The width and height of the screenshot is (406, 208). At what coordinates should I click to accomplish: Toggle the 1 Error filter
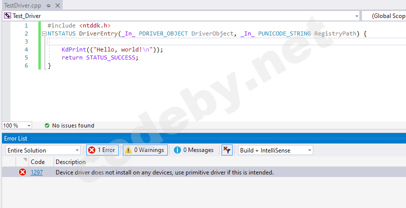[x=102, y=150]
